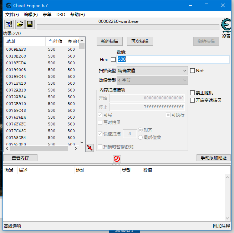The image size is (234, 233).
Task: Enable the Not checkbox
Action: point(192,71)
